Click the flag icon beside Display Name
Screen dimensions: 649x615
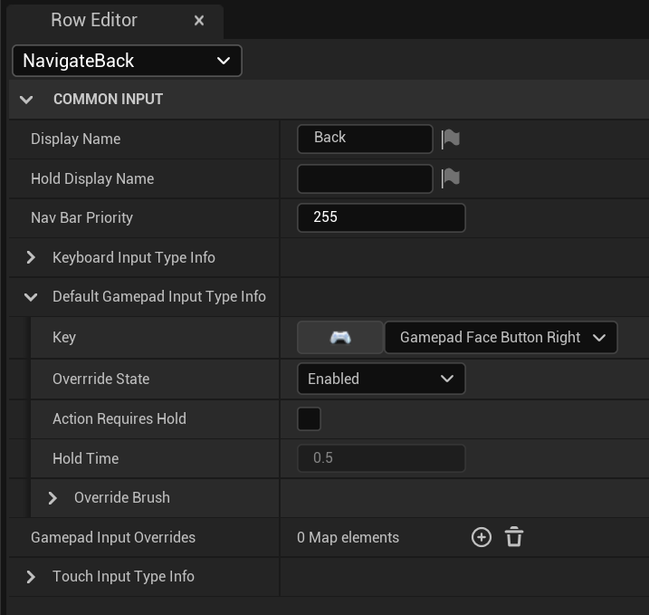[451, 139]
